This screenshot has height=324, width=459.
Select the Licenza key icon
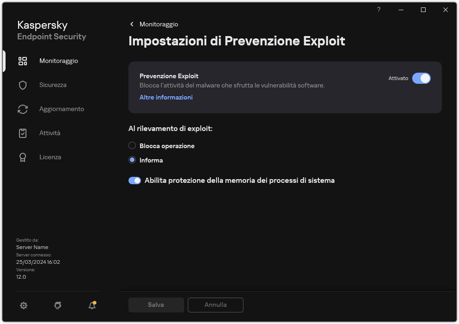click(22, 157)
